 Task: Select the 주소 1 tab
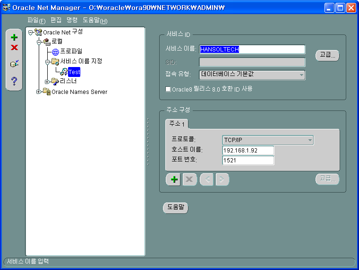click(177, 124)
